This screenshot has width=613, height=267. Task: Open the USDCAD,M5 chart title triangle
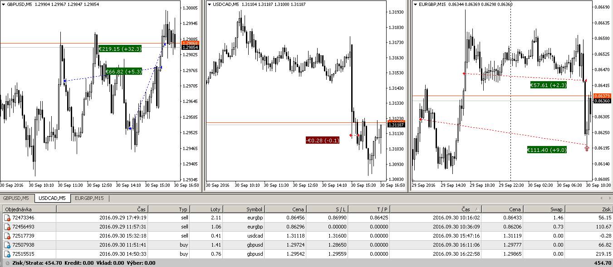210,5
